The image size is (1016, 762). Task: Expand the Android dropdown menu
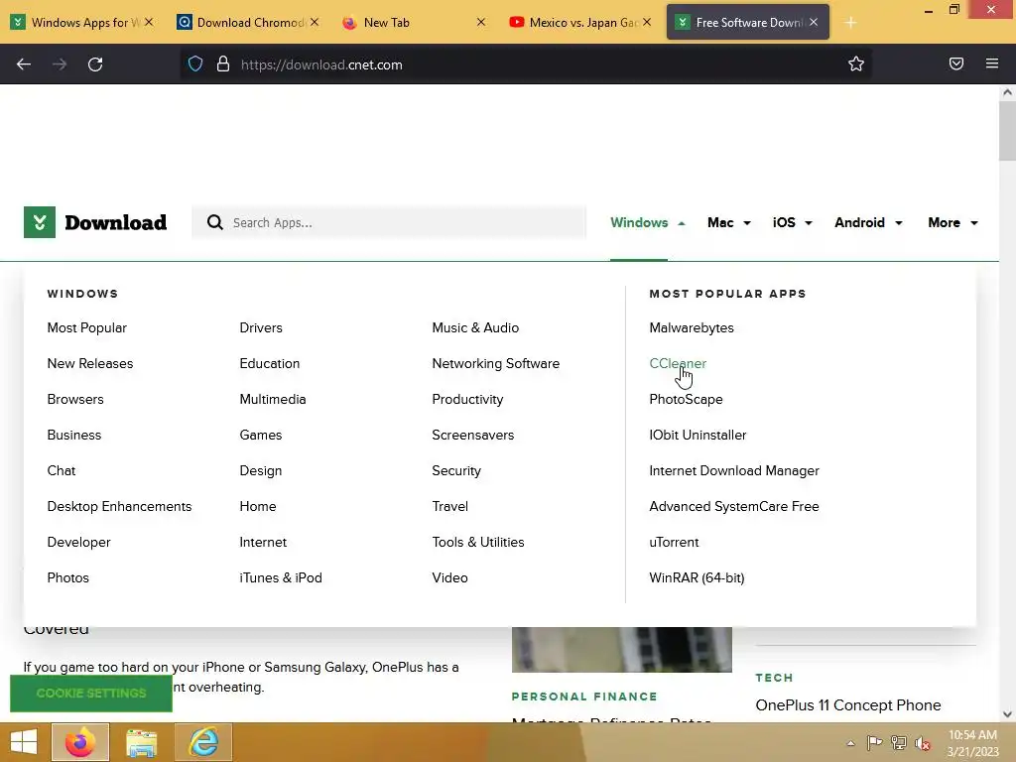click(868, 222)
